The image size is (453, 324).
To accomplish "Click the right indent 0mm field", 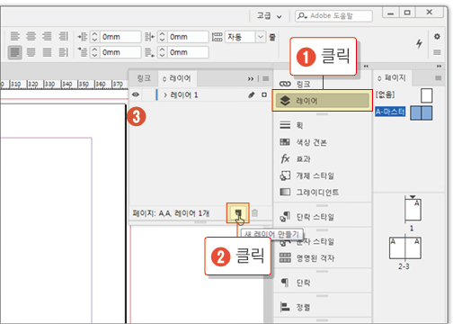I will coord(188,37).
